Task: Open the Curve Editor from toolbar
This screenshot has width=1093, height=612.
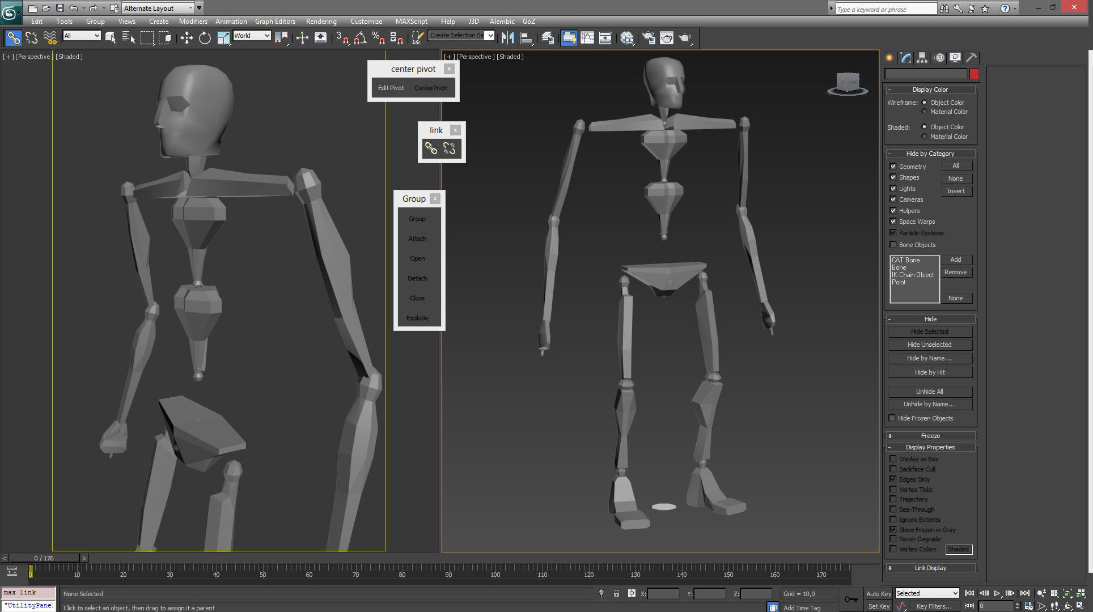Action: point(587,38)
